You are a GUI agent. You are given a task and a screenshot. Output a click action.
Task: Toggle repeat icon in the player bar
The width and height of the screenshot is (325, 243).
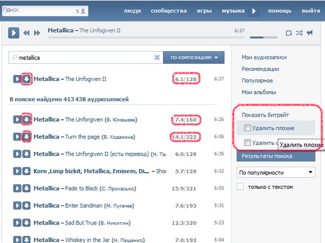pyautogui.click(x=289, y=33)
